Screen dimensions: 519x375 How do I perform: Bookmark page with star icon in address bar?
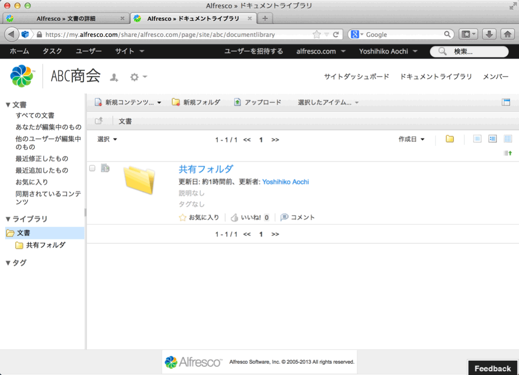[x=317, y=35]
